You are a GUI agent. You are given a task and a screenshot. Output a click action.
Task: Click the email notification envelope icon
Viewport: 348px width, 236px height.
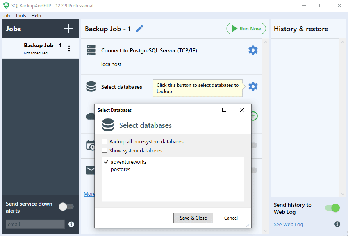pyautogui.click(x=91, y=170)
